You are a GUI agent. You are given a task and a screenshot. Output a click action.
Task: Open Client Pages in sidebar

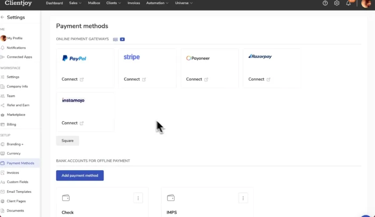point(16,201)
